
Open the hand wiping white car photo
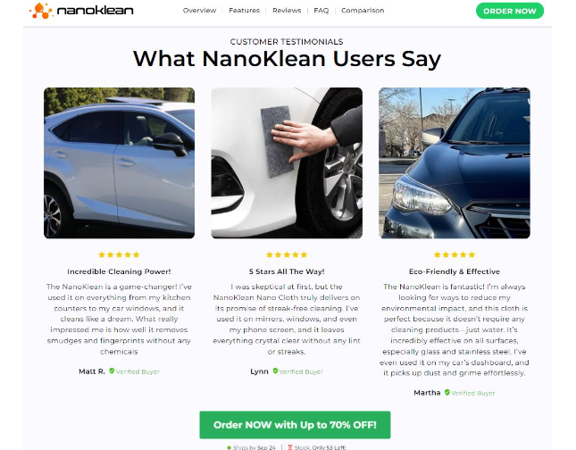pos(287,162)
